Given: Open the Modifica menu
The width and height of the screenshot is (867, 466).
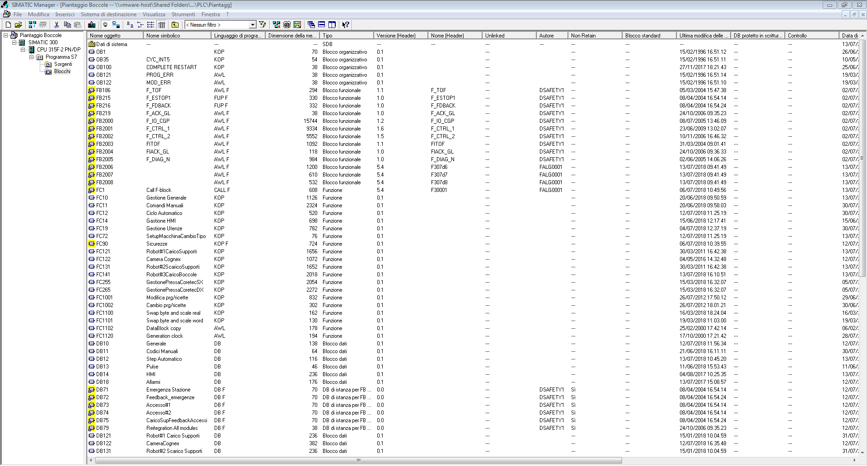Looking at the screenshot, I should click(38, 14).
